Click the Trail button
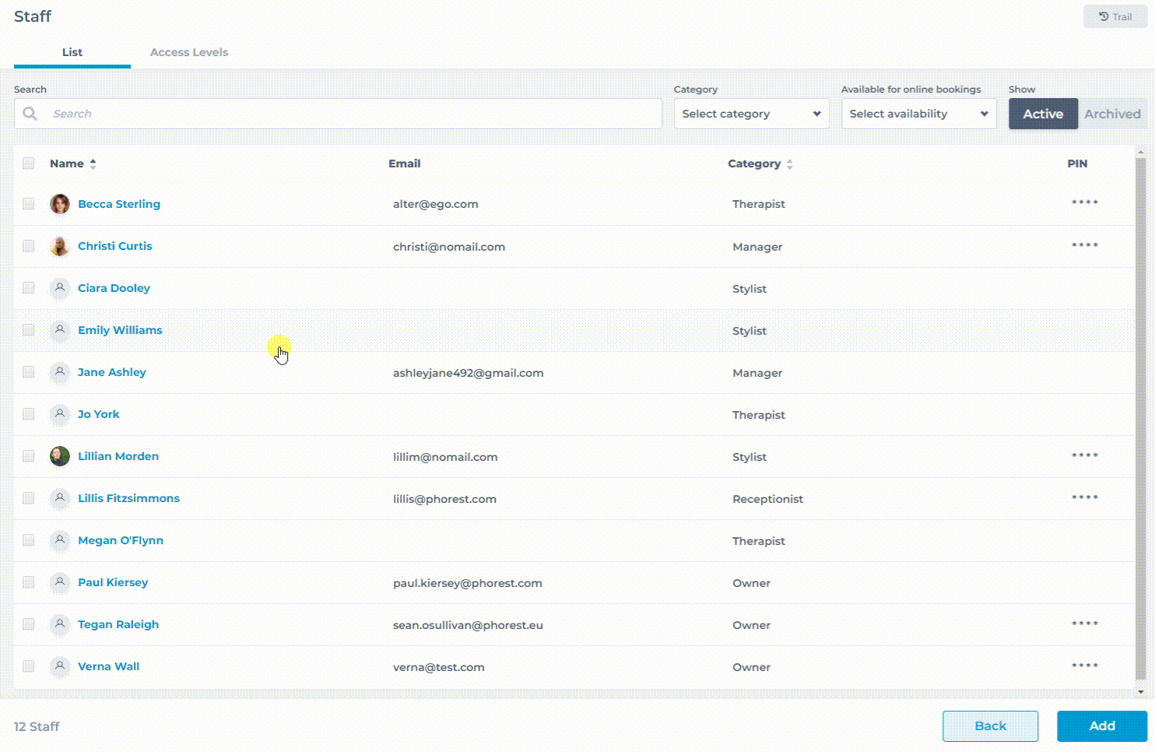Viewport: 1155px width, 752px height. 1115,16
